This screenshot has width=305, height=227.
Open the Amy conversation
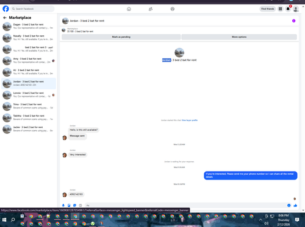click(29, 60)
